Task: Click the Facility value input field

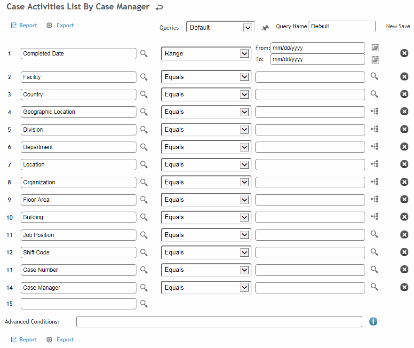Action: (310, 77)
